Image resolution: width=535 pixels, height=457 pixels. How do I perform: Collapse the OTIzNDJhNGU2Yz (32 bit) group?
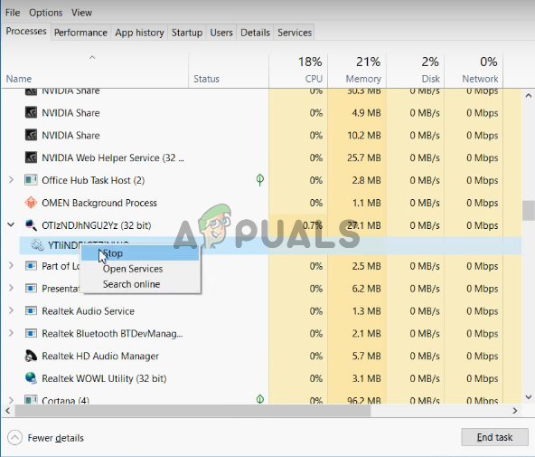tap(11, 224)
